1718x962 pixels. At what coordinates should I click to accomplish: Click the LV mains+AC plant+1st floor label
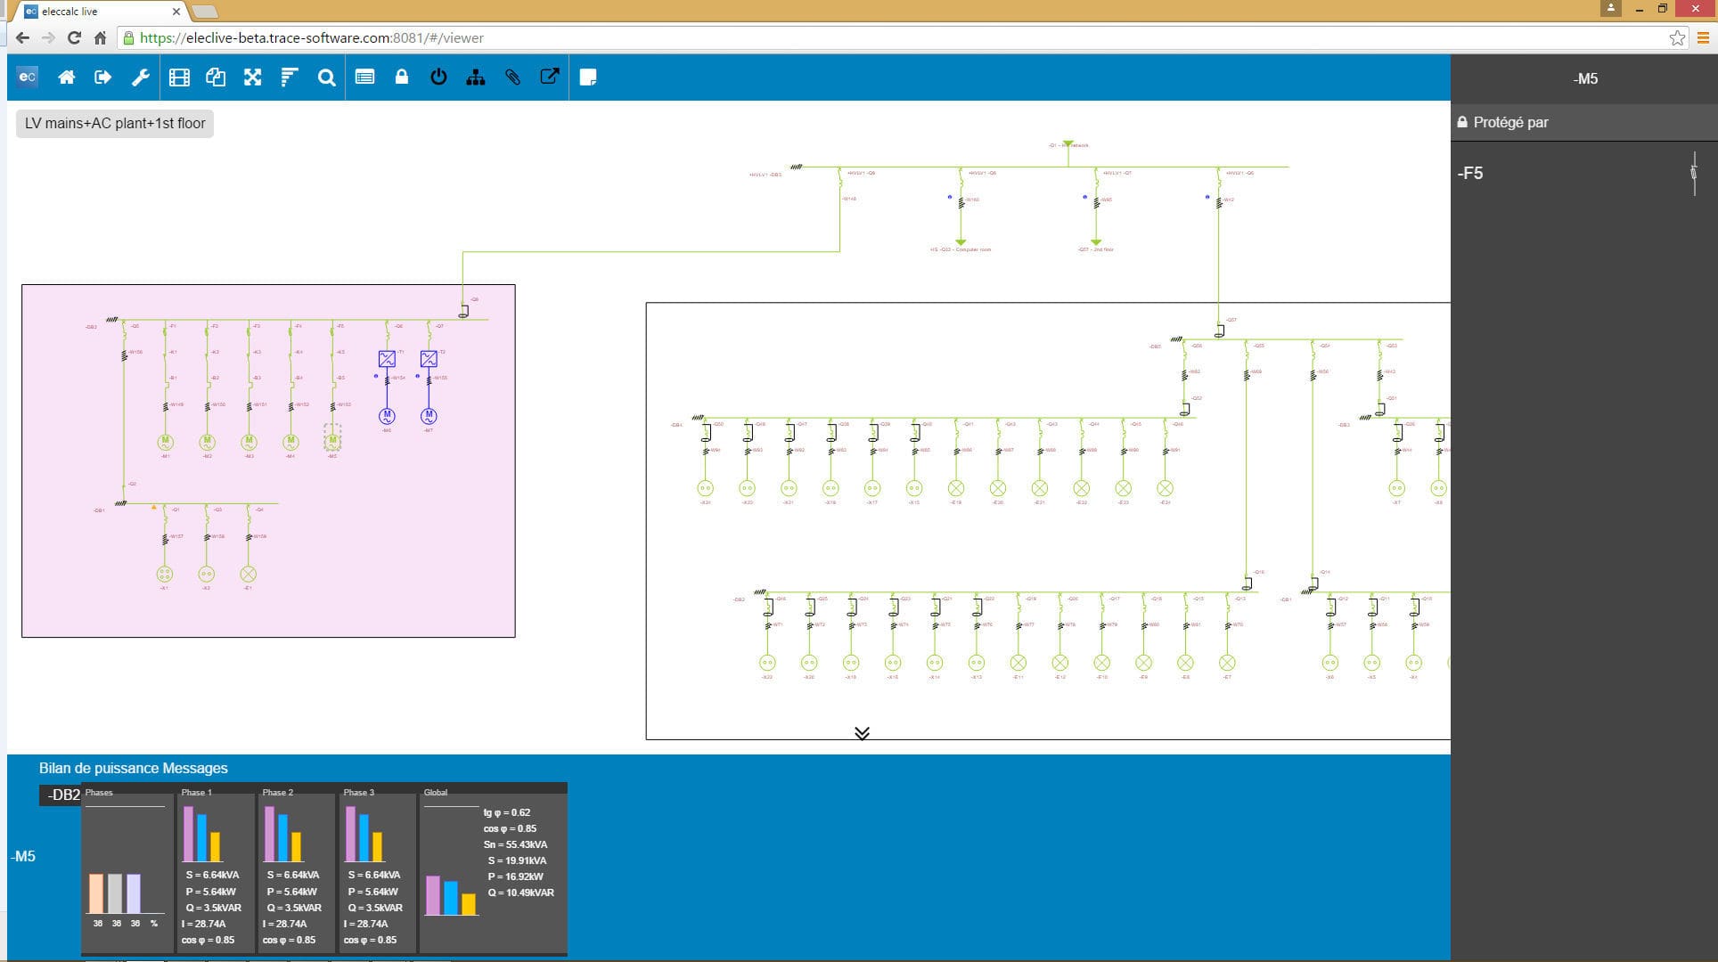[115, 124]
